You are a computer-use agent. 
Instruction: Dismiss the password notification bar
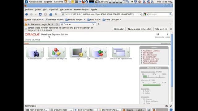[x=171, y=29]
